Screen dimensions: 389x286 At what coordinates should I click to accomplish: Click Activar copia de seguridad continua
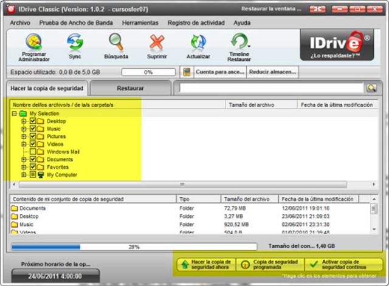pyautogui.click(x=343, y=264)
